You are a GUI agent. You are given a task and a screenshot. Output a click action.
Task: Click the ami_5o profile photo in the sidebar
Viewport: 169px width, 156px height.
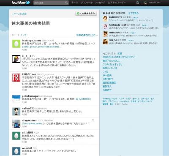(x=105, y=41)
